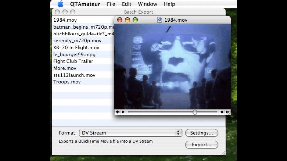Select batman_begins_m720p row in list
287x161 pixels.
[83, 27]
